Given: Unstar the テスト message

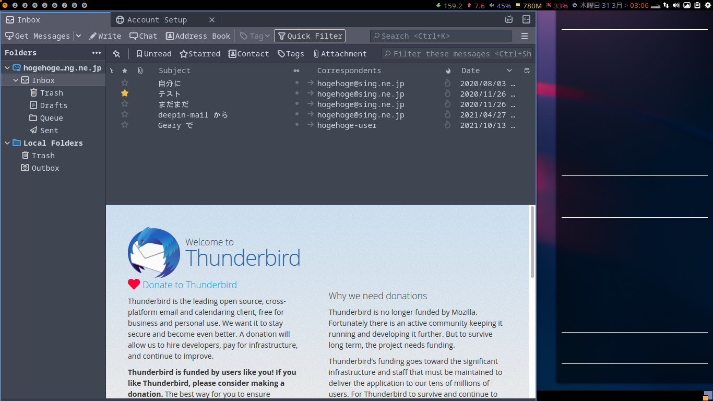Looking at the screenshot, I should click(x=125, y=93).
